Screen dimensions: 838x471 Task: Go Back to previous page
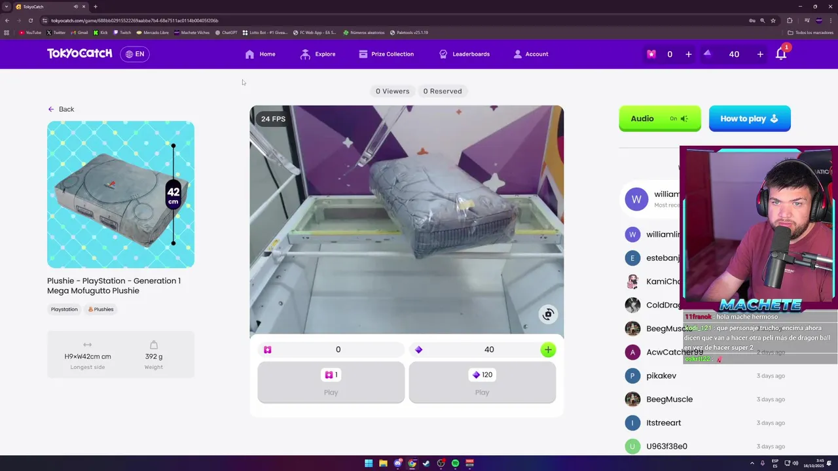coord(61,109)
